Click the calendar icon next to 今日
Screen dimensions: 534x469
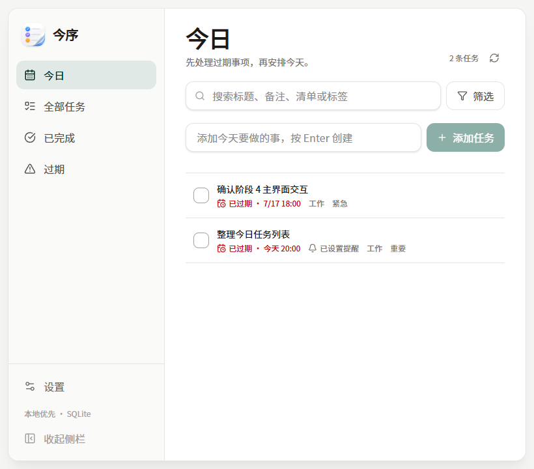(30, 75)
